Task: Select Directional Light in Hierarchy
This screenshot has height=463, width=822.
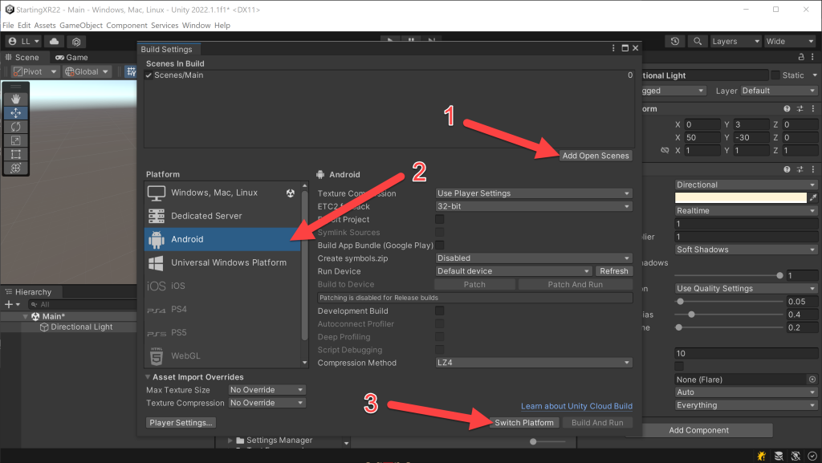Action: tap(82, 327)
